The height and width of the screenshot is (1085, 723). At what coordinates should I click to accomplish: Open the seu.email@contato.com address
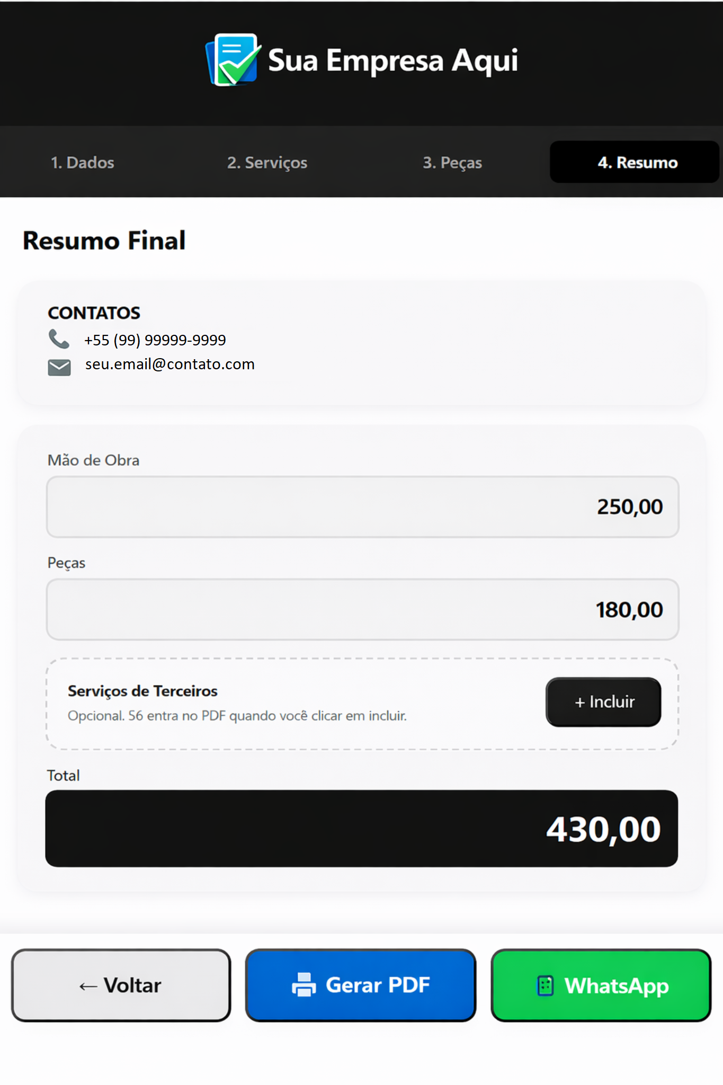pos(170,364)
